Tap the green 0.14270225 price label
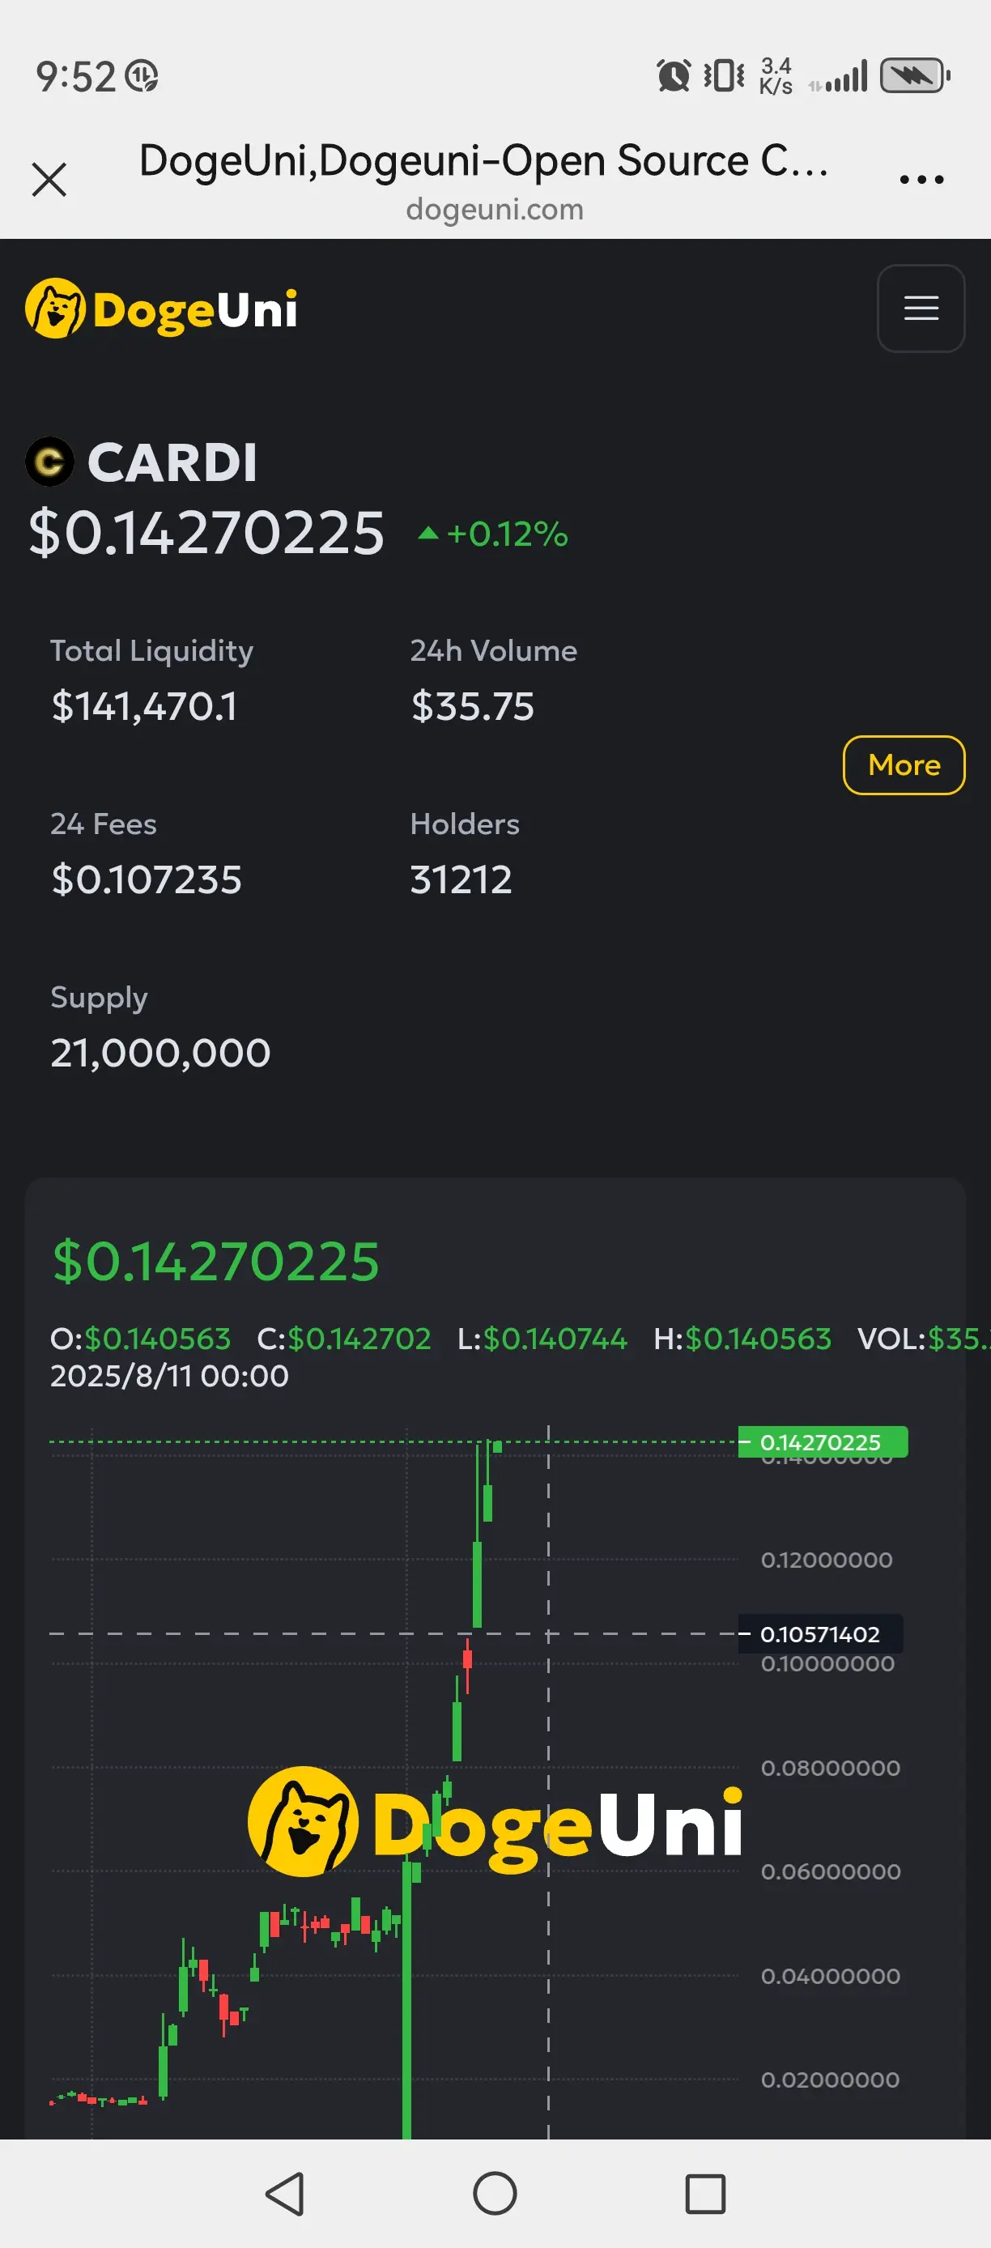 coord(823,1441)
